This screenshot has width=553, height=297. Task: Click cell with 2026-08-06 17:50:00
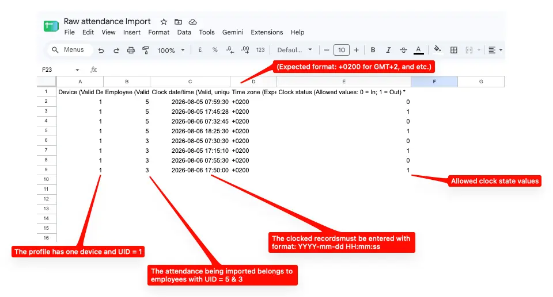190,170
